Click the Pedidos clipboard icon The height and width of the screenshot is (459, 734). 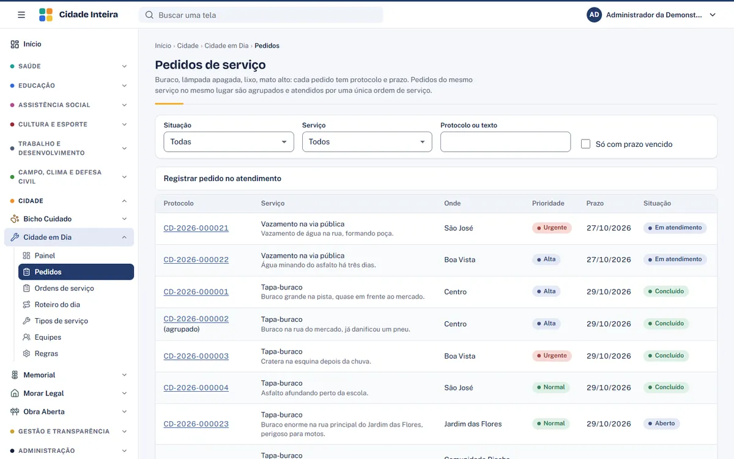tap(26, 272)
